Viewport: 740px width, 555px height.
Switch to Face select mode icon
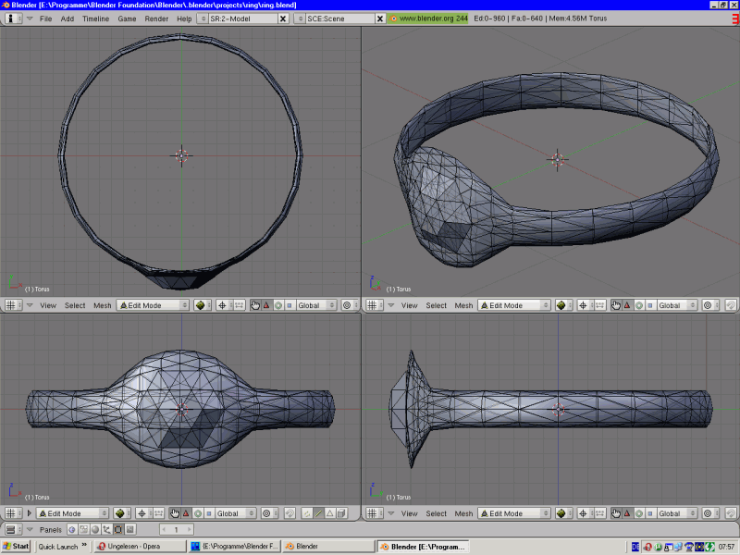(331, 513)
